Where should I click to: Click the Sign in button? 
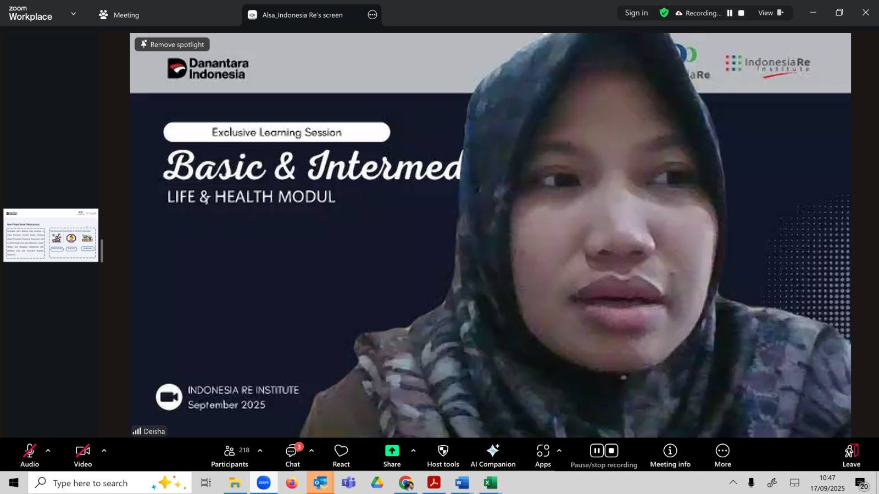636,13
